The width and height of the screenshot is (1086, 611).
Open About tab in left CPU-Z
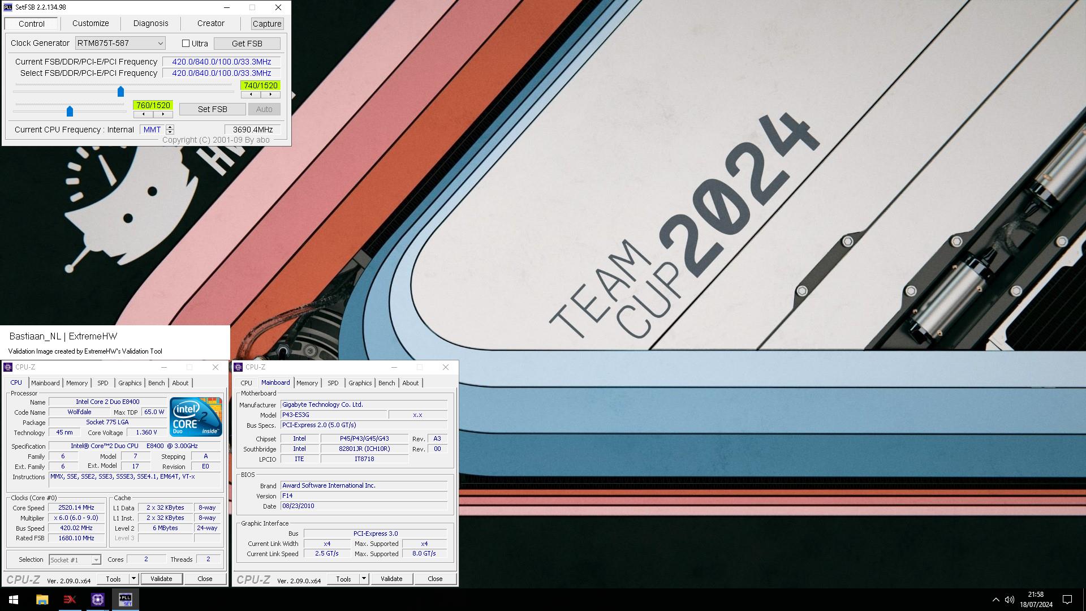tap(180, 383)
